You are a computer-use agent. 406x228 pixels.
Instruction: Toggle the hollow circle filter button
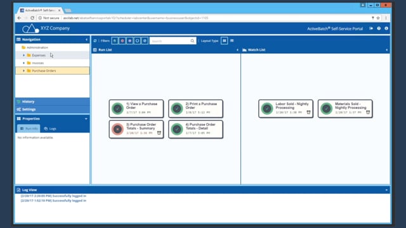[137, 41]
